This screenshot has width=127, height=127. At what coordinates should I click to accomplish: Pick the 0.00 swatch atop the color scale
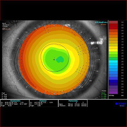coord(113,22)
